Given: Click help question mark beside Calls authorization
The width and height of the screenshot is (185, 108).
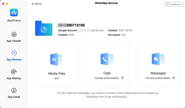Looking at the screenshot, I should click(x=123, y=78).
